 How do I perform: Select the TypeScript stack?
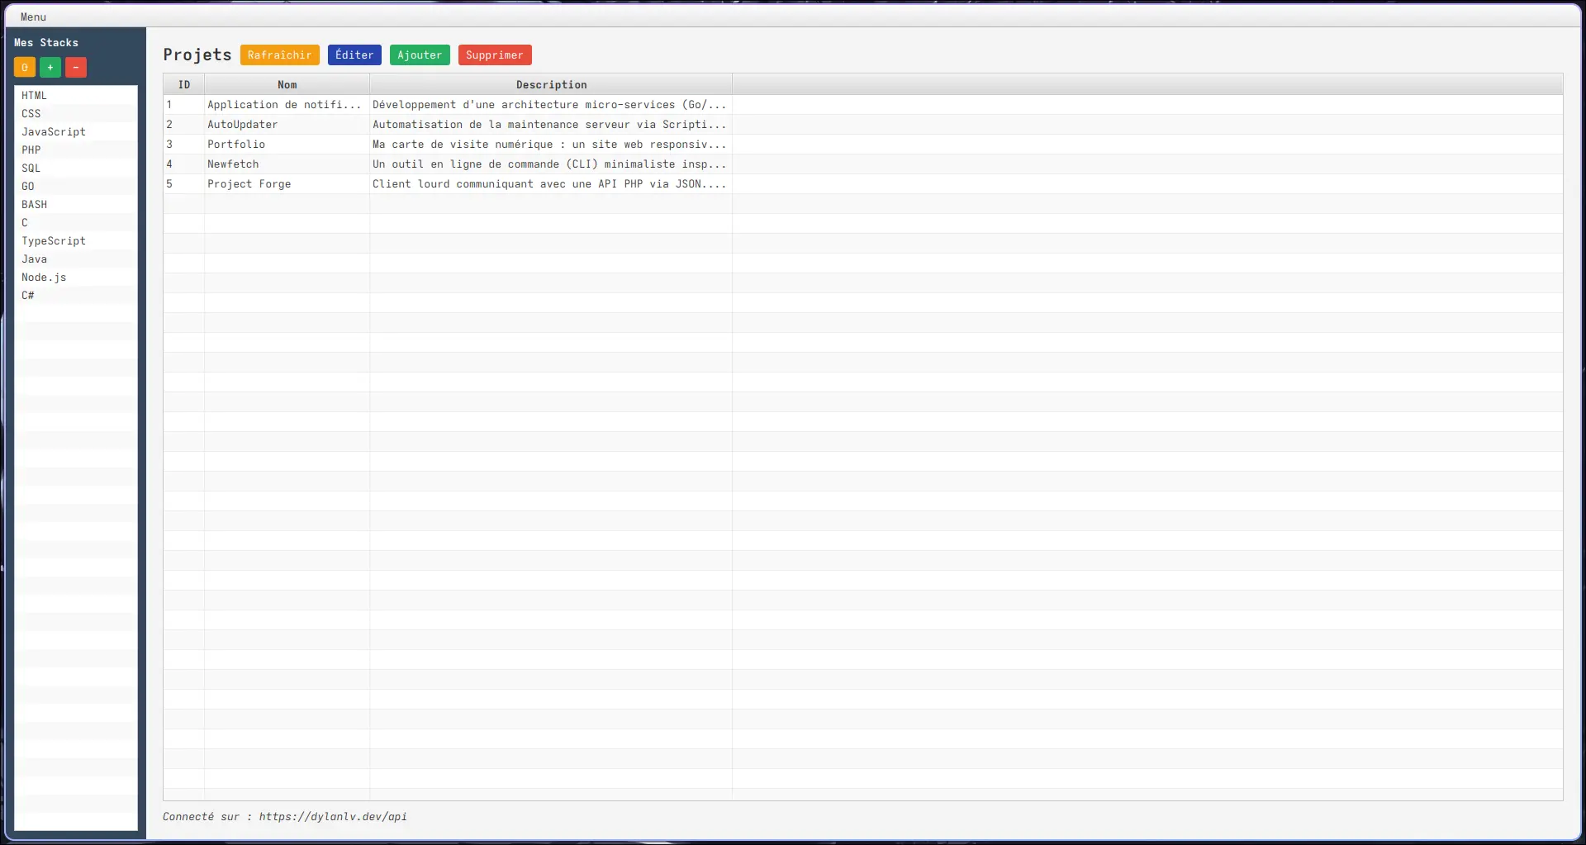[53, 240]
